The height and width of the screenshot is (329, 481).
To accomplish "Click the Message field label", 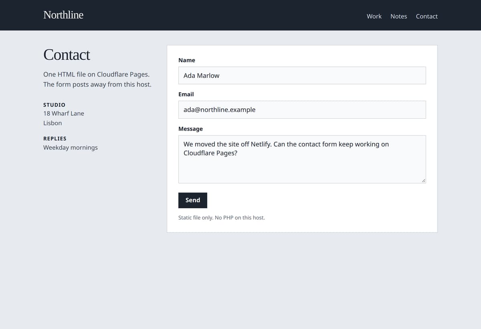I will [x=190, y=129].
